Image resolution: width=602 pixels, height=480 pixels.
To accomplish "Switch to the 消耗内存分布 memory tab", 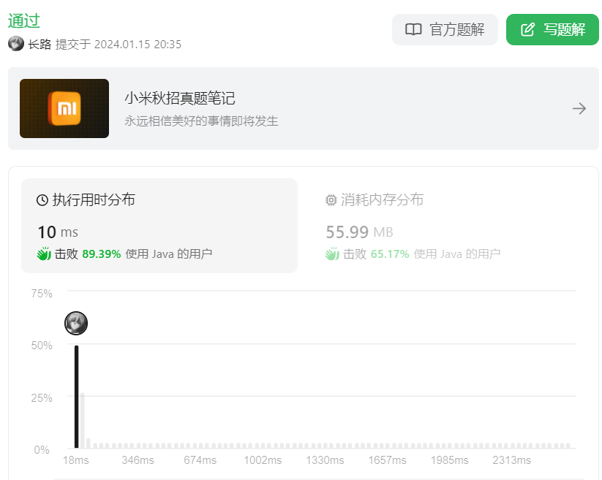I will (x=447, y=226).
